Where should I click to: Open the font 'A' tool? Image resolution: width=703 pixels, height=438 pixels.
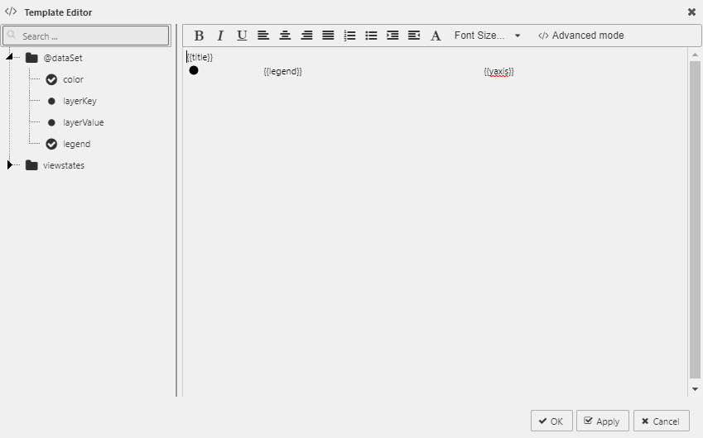[436, 36]
